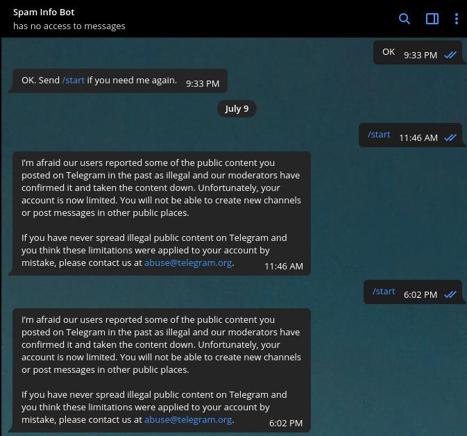Click the 11:46 AM timestamp on bot reply

(x=284, y=266)
